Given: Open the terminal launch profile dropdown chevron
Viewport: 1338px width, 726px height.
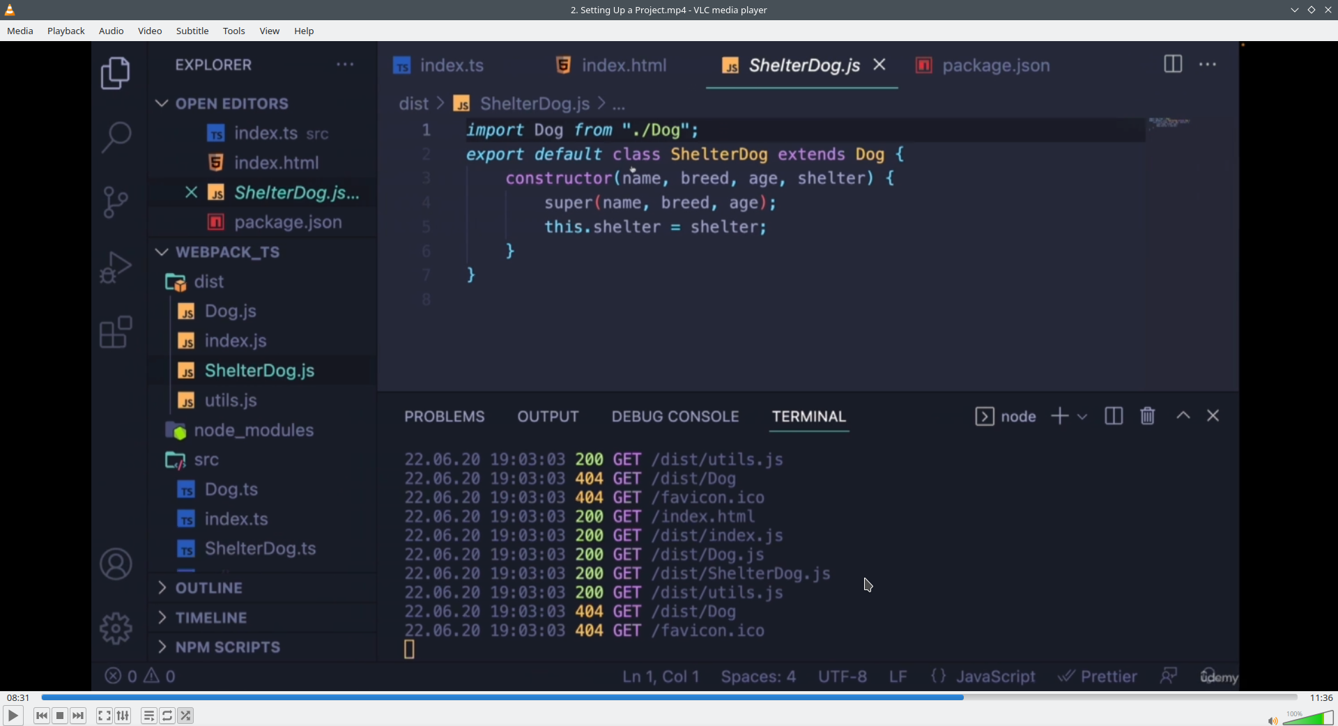Looking at the screenshot, I should click(1082, 417).
